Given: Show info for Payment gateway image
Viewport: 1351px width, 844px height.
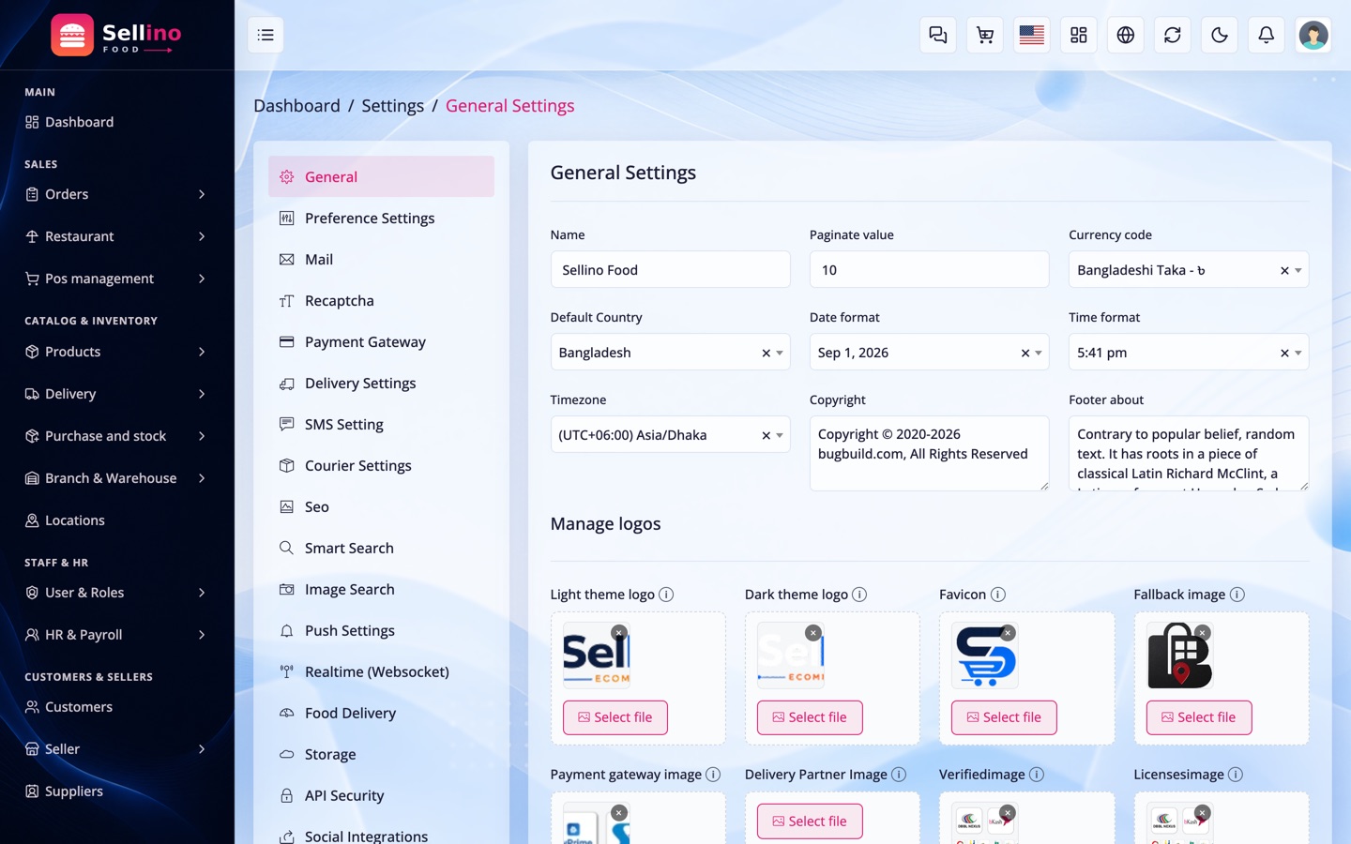Looking at the screenshot, I should tap(713, 775).
